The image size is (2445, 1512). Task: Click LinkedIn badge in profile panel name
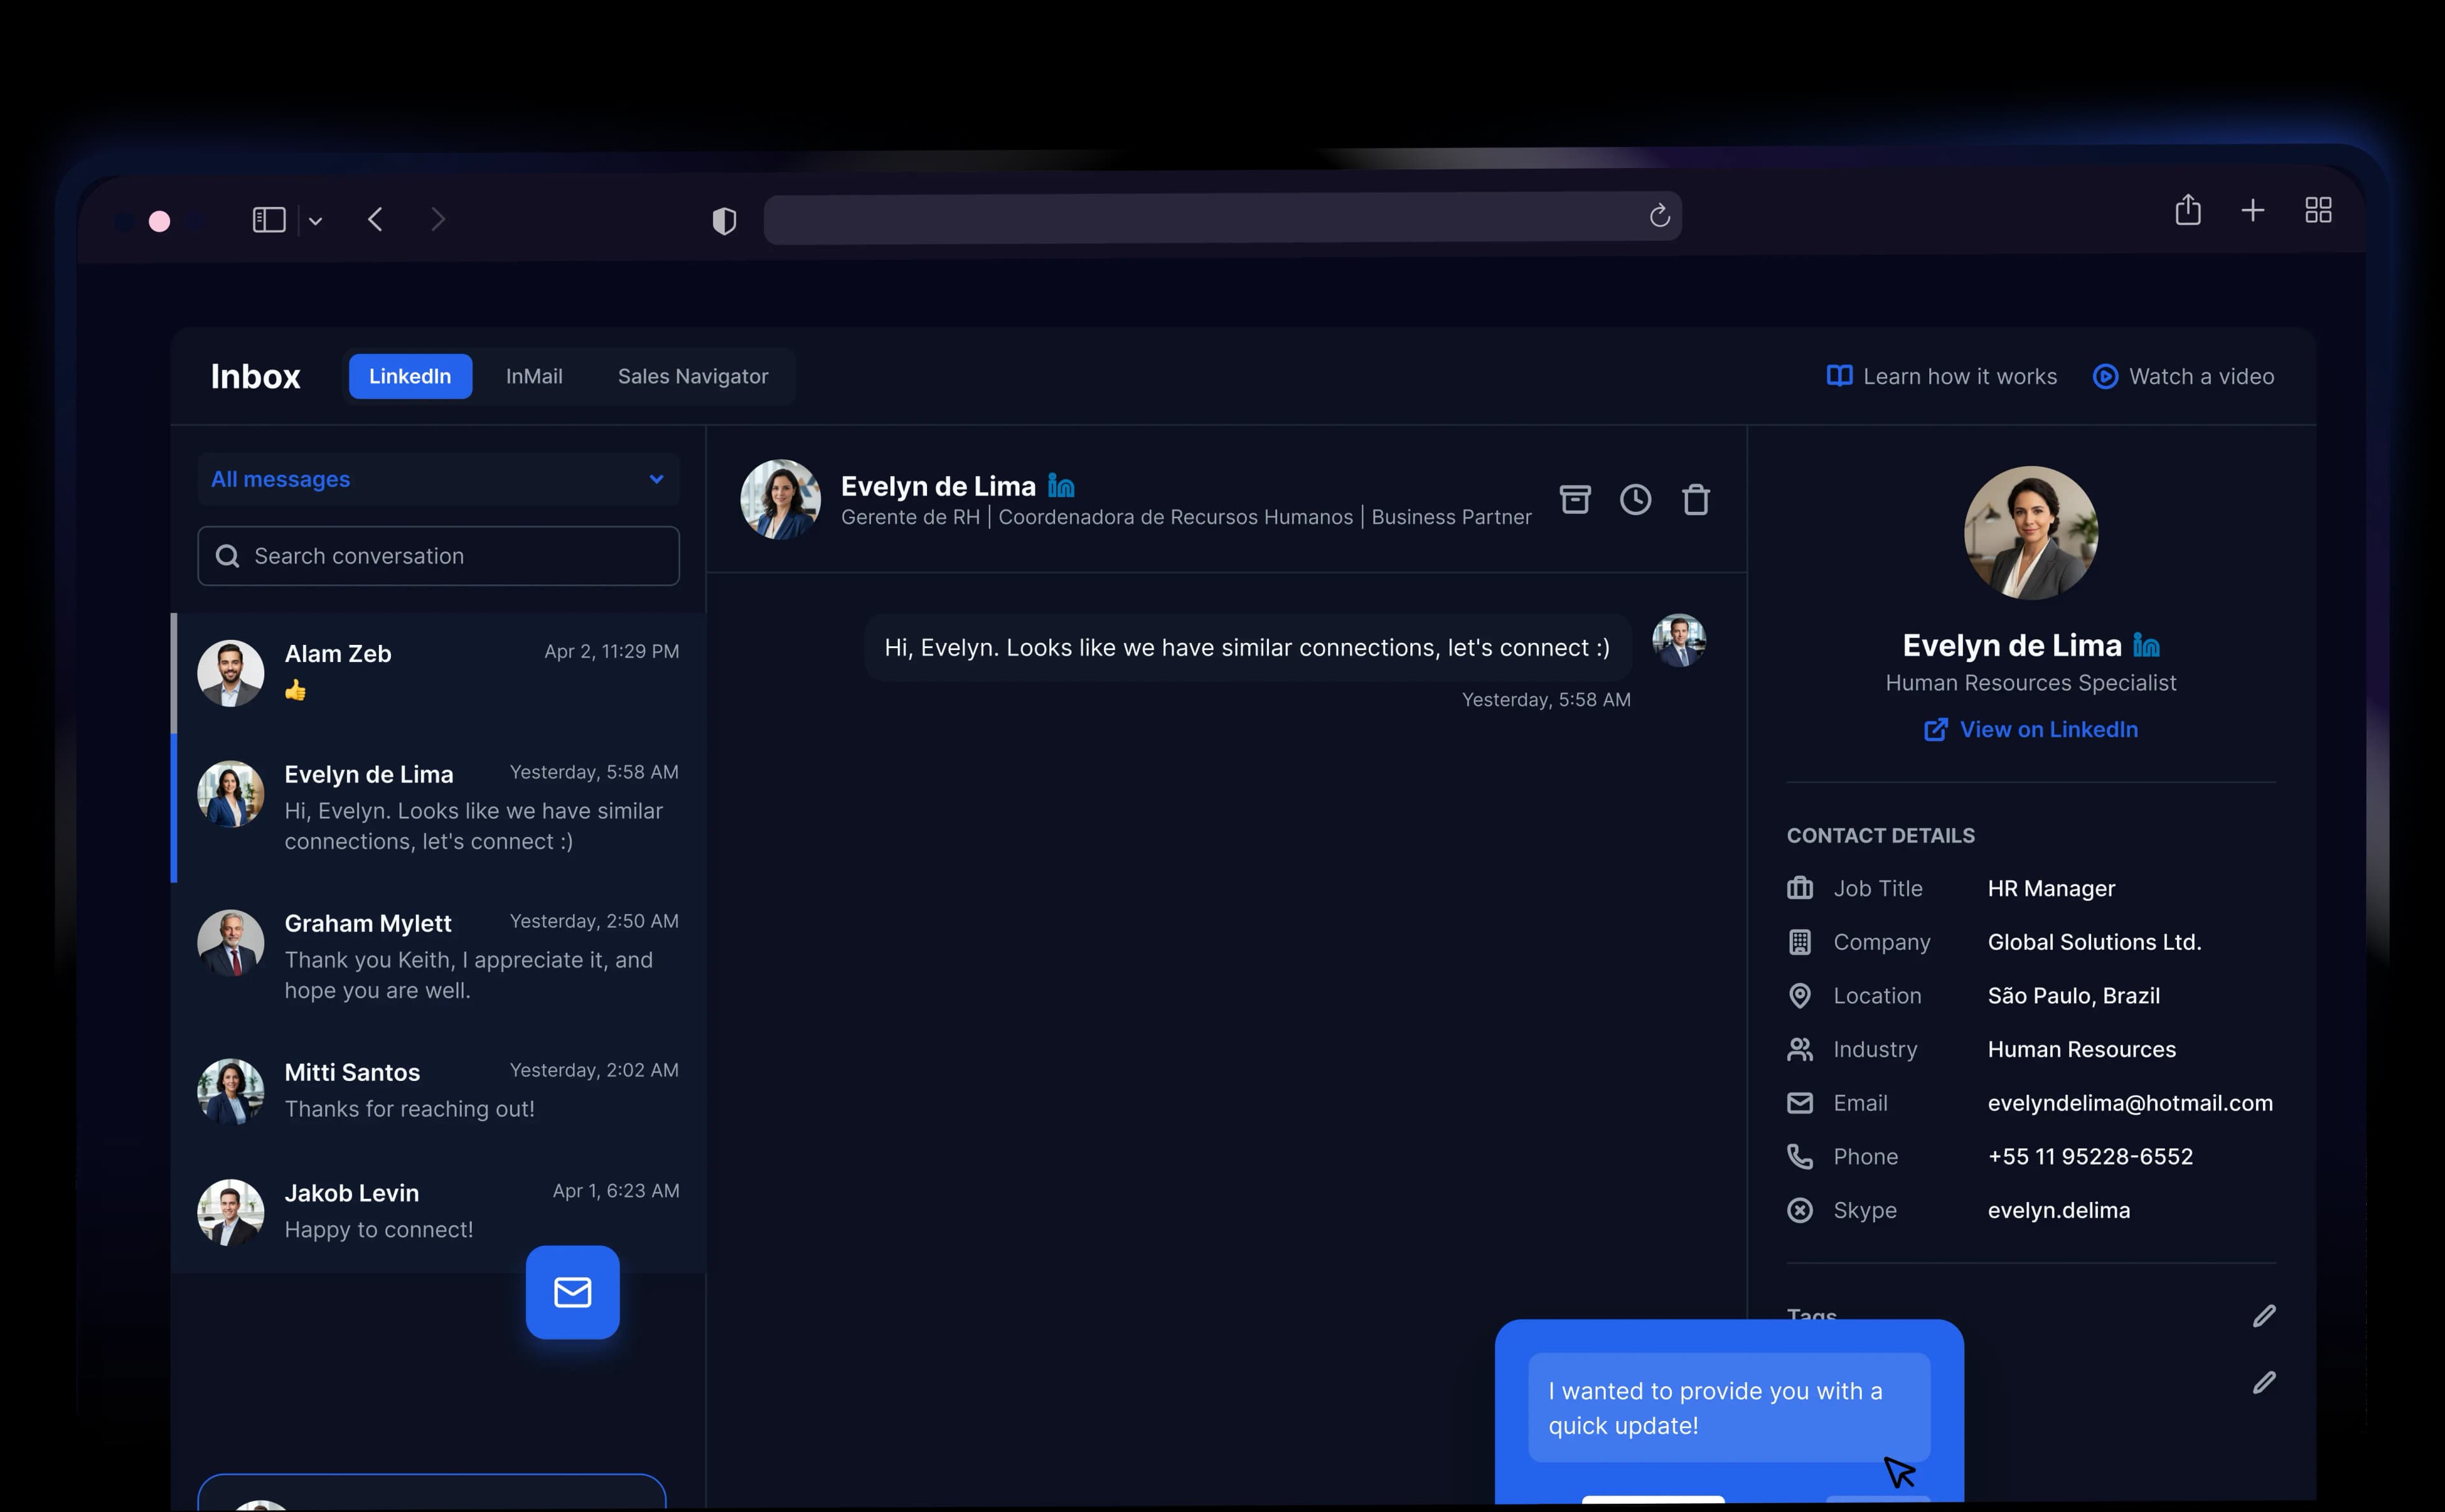[2146, 645]
